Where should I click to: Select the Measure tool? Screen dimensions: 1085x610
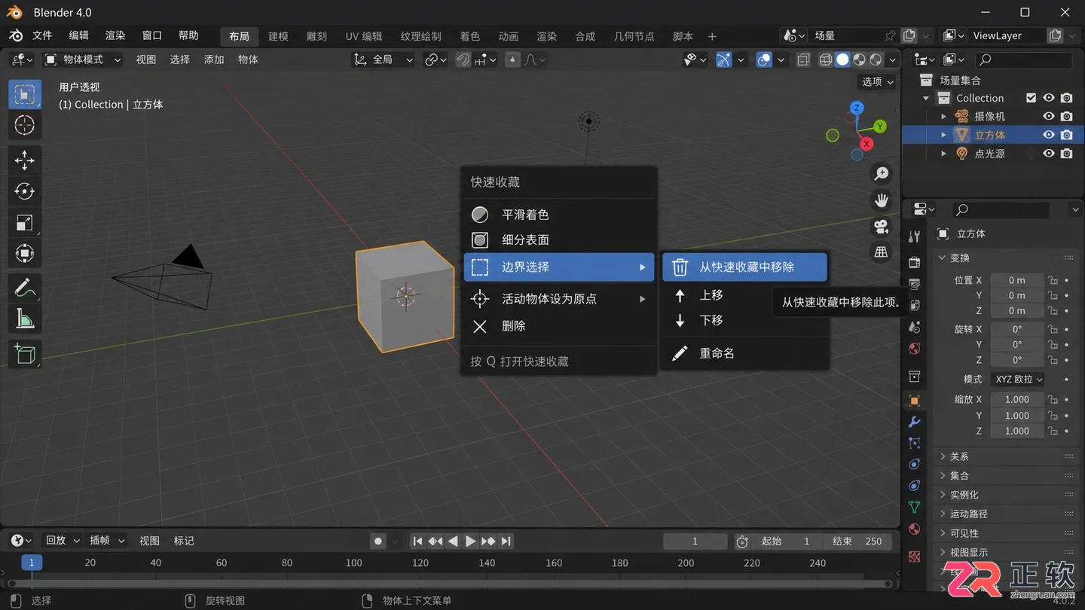click(25, 319)
